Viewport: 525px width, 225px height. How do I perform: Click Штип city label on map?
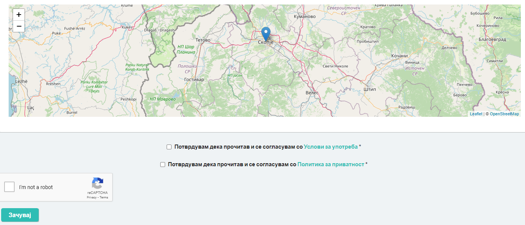click(x=370, y=89)
